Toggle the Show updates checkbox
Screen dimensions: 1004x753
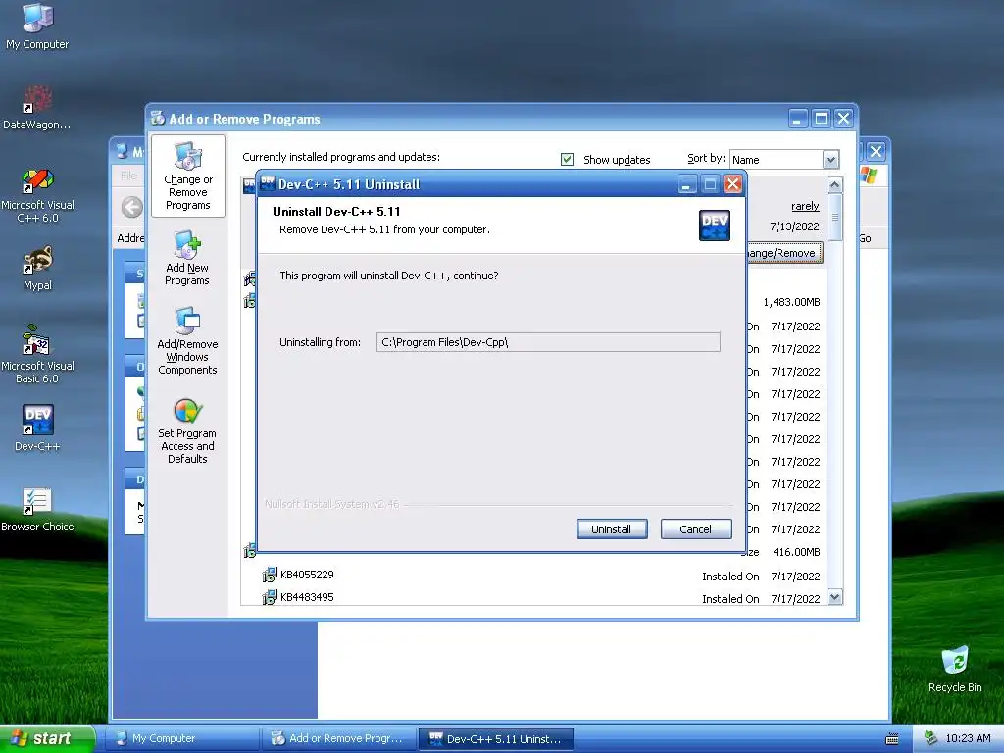click(567, 159)
